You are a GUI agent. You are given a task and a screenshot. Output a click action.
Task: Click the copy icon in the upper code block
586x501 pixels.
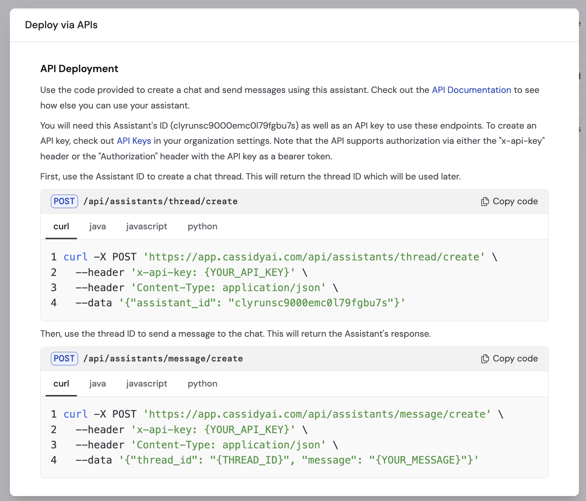point(485,201)
